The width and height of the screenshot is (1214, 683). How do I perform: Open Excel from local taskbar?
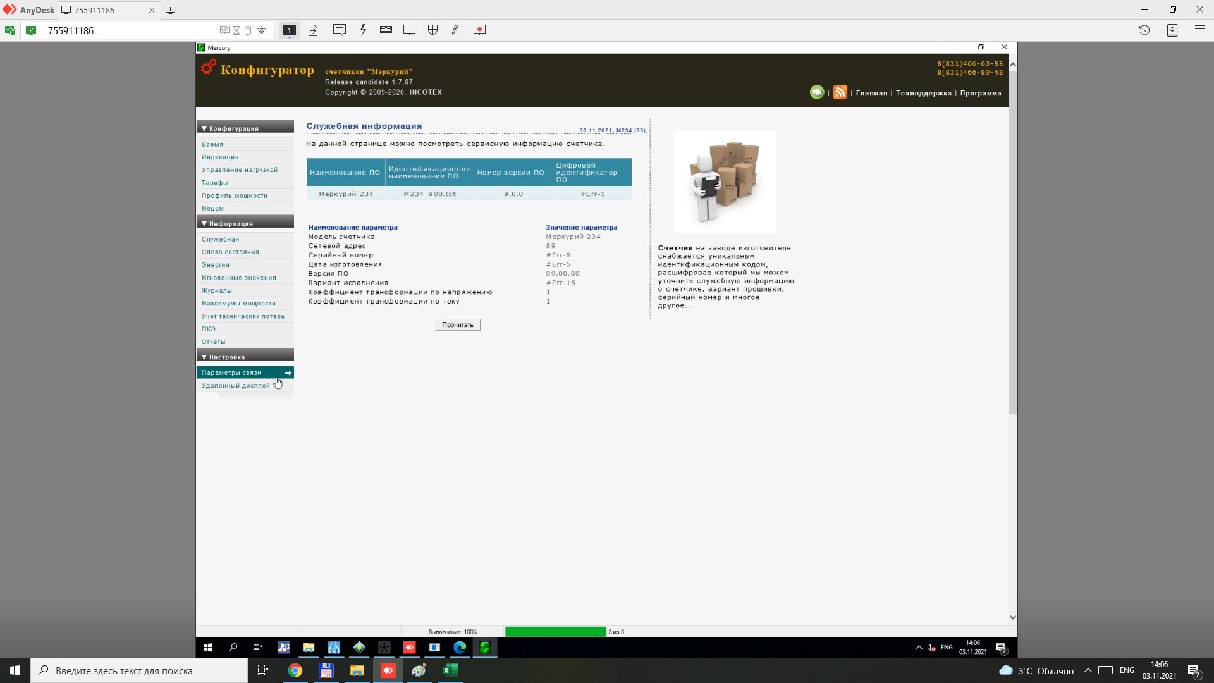450,670
